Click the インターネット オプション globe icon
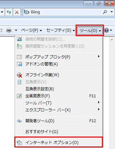The width and height of the screenshot is (115, 149). [19, 143]
